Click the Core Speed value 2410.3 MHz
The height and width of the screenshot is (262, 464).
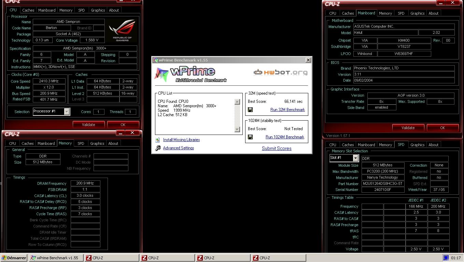49,81
